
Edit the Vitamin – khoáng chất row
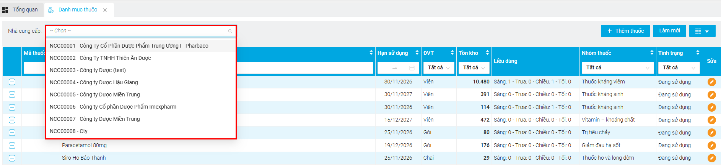[x=711, y=120]
